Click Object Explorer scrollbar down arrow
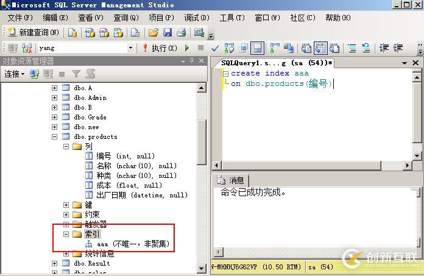 (x=201, y=269)
